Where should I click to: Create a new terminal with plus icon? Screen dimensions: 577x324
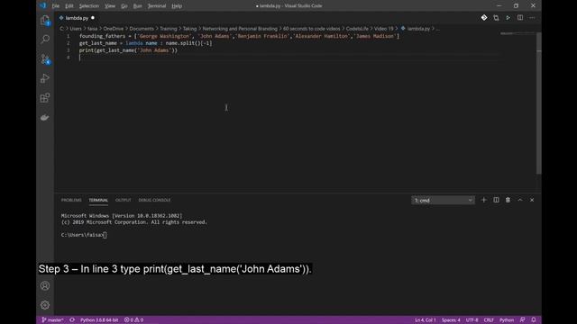pyautogui.click(x=484, y=200)
